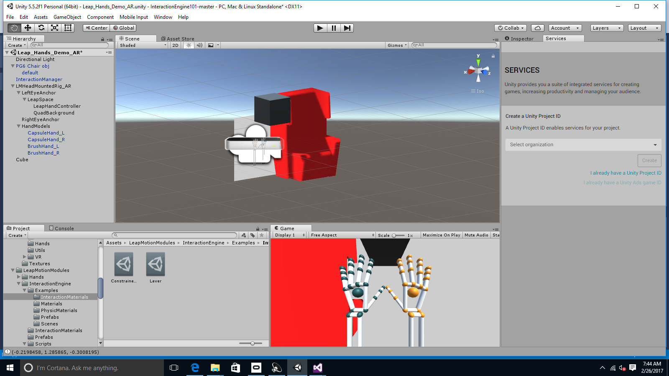Open the Assets menu
The height and width of the screenshot is (376, 669).
[41, 17]
